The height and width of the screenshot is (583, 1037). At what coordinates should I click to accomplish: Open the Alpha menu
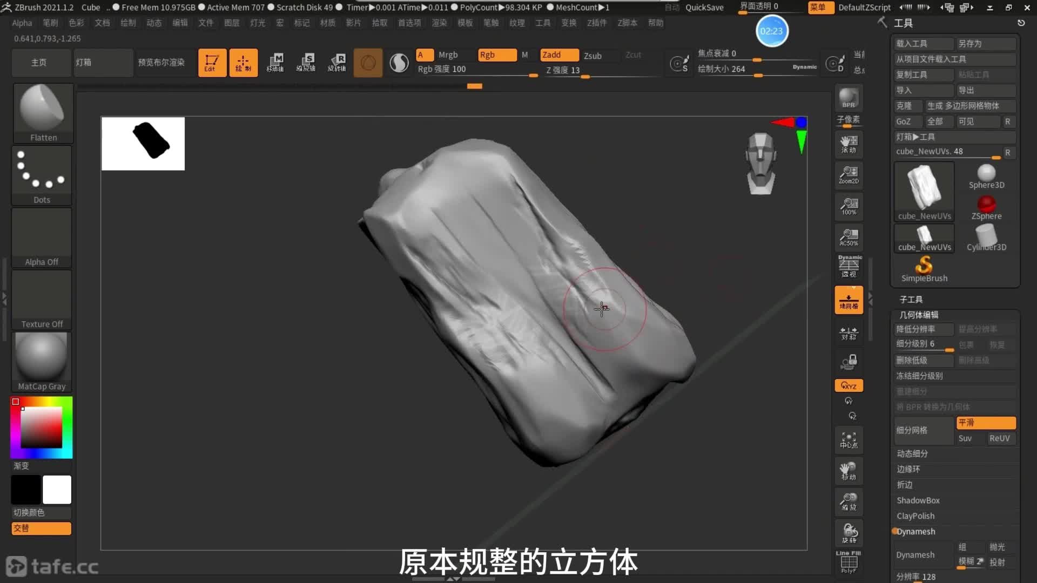click(x=22, y=23)
